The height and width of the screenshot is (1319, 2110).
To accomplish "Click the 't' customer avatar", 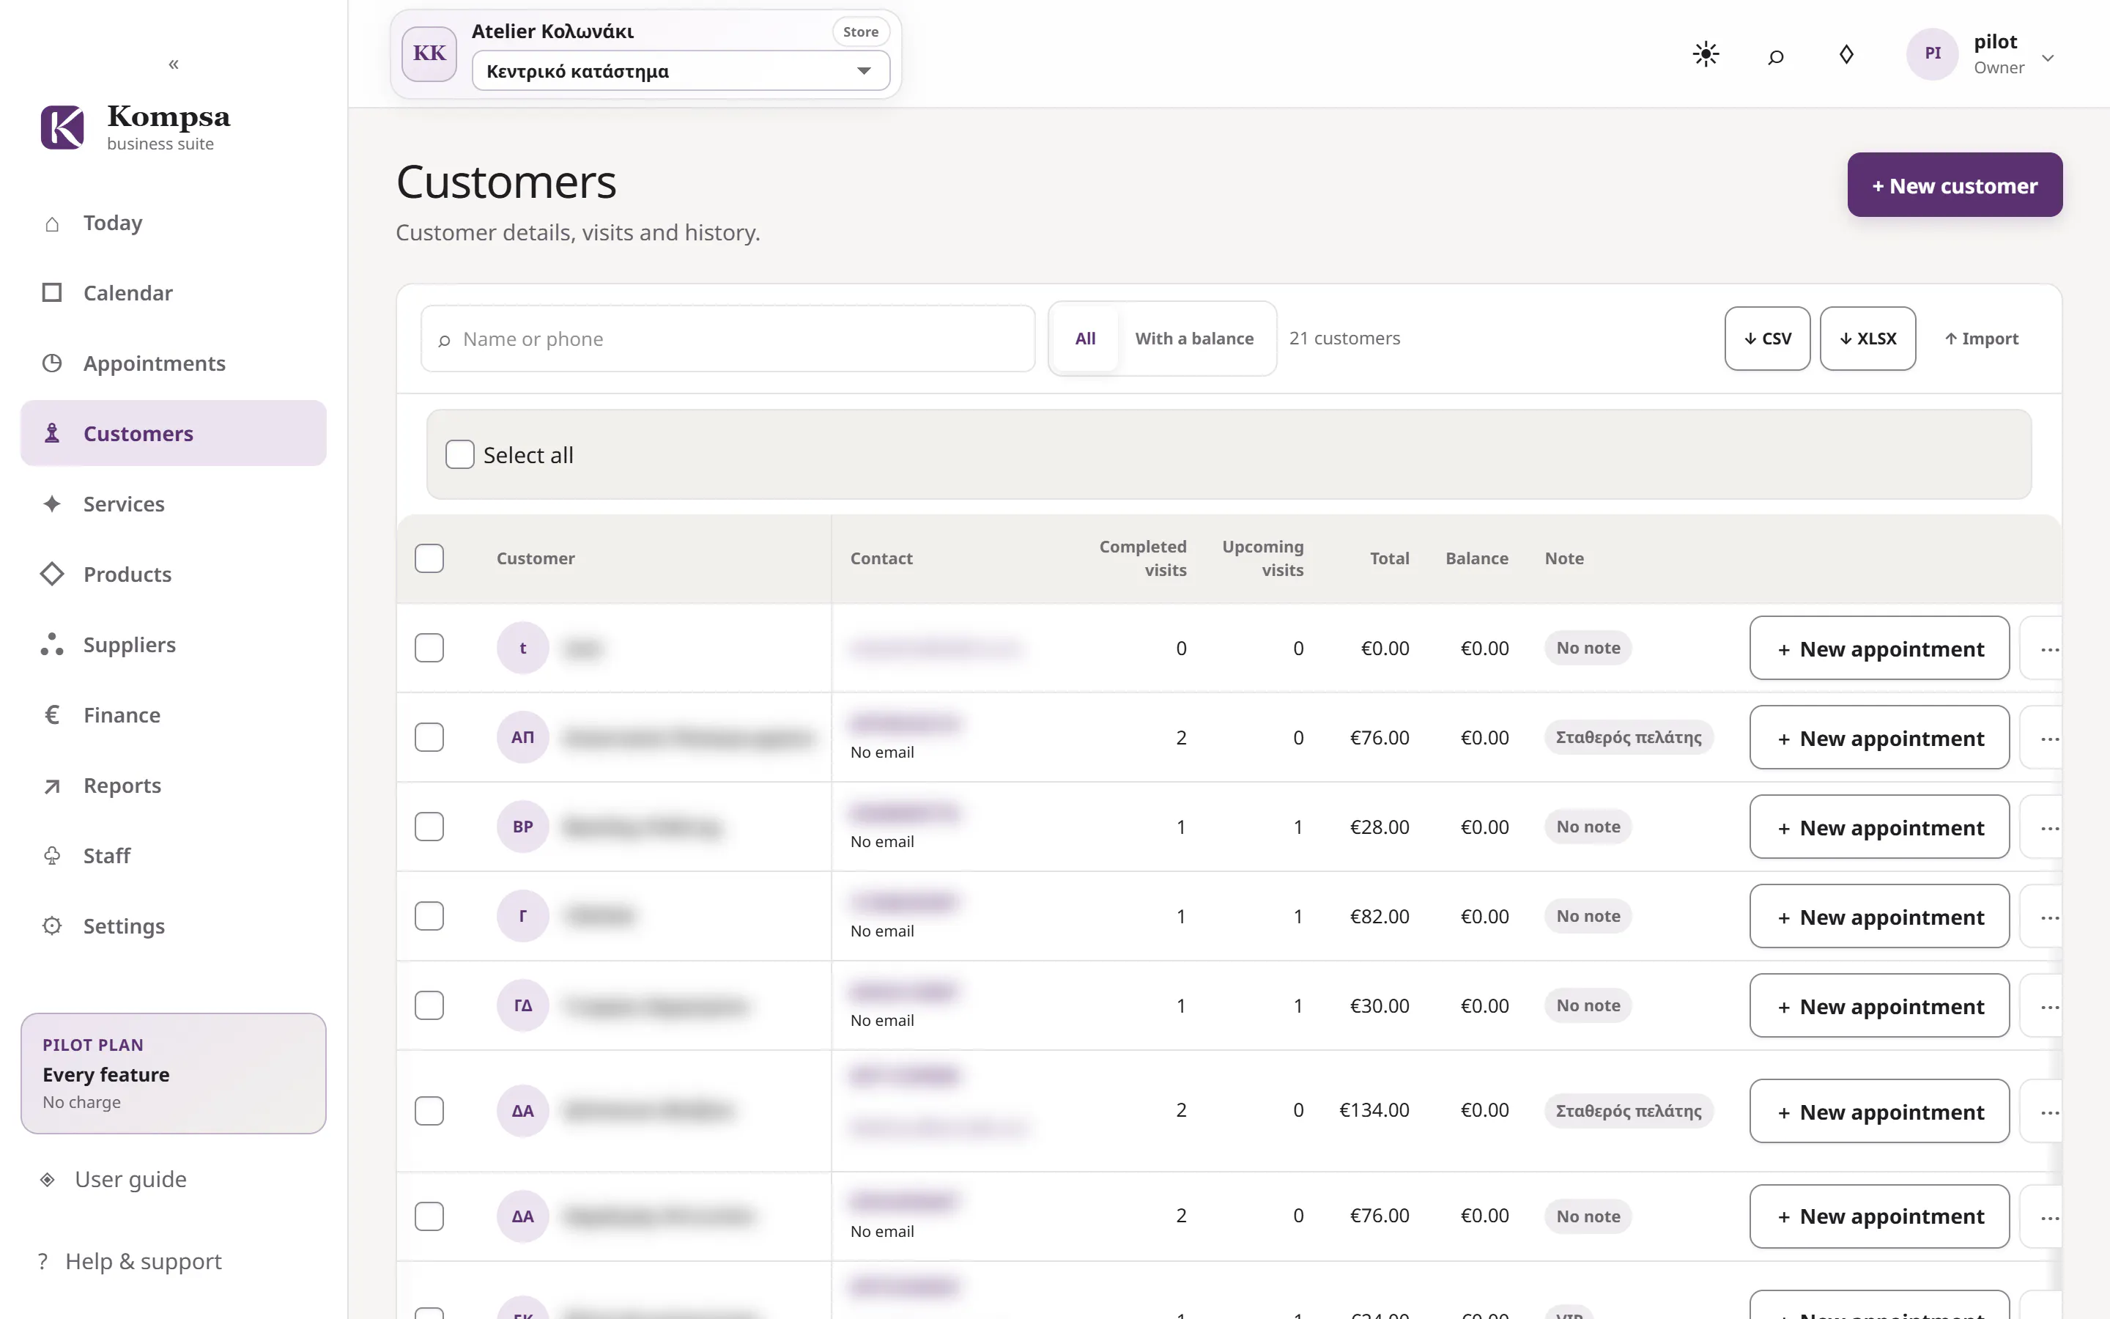I will 522,649.
